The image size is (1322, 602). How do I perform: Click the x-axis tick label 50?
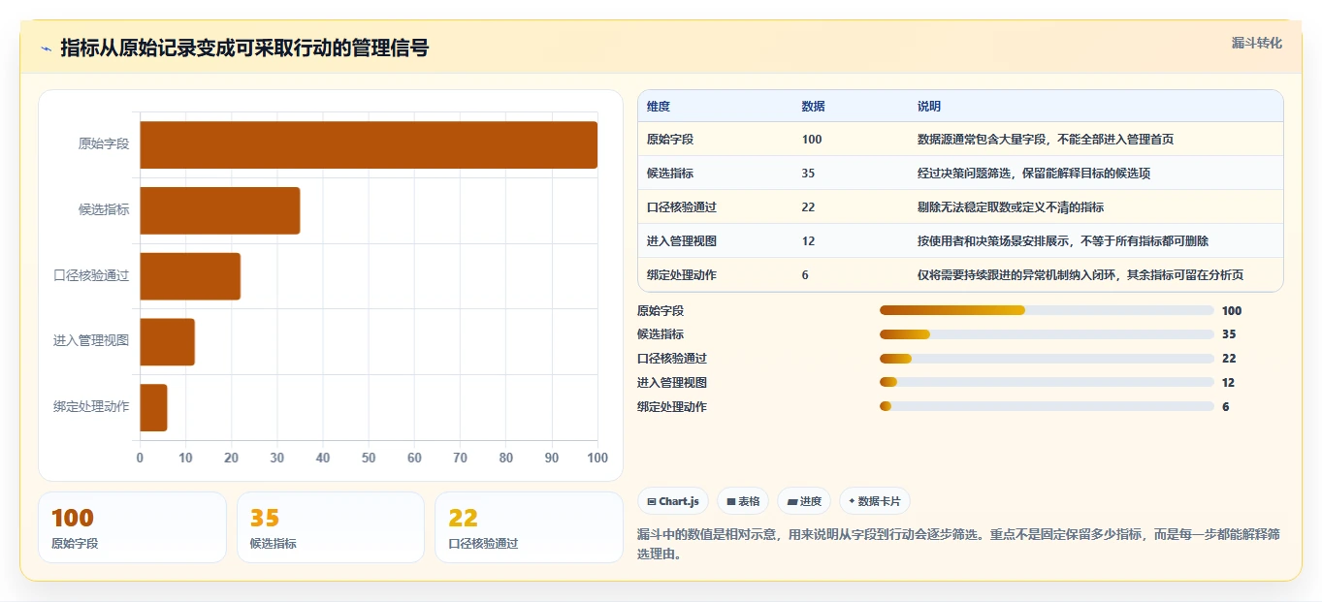click(x=369, y=458)
